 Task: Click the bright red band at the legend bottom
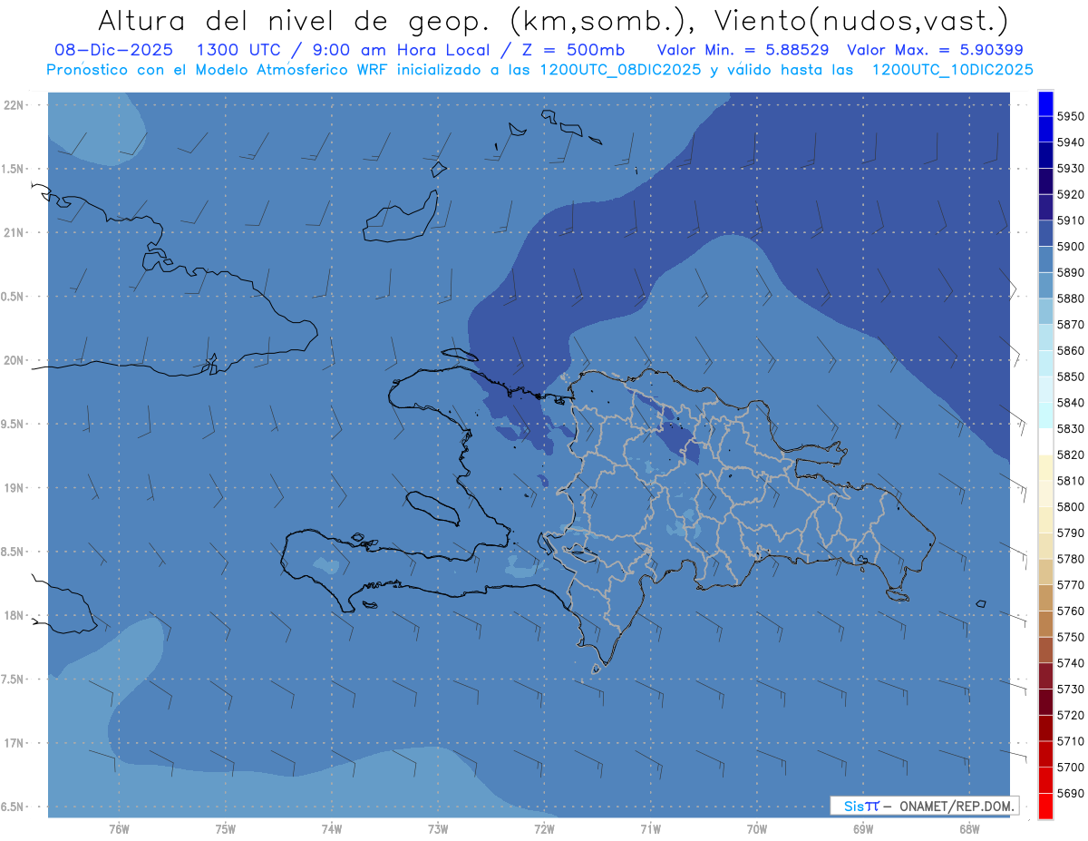click(x=1045, y=806)
